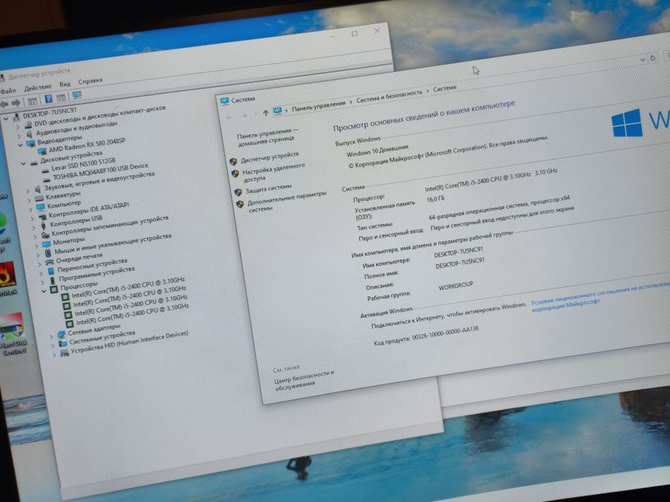Click Панель управления in the breadcrumb
Image resolution: width=670 pixels, height=502 pixels.
[x=318, y=106]
